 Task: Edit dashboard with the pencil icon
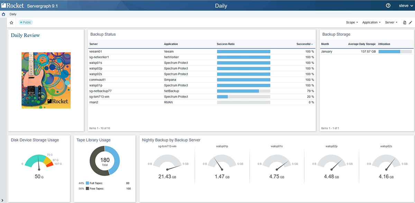click(411, 22)
